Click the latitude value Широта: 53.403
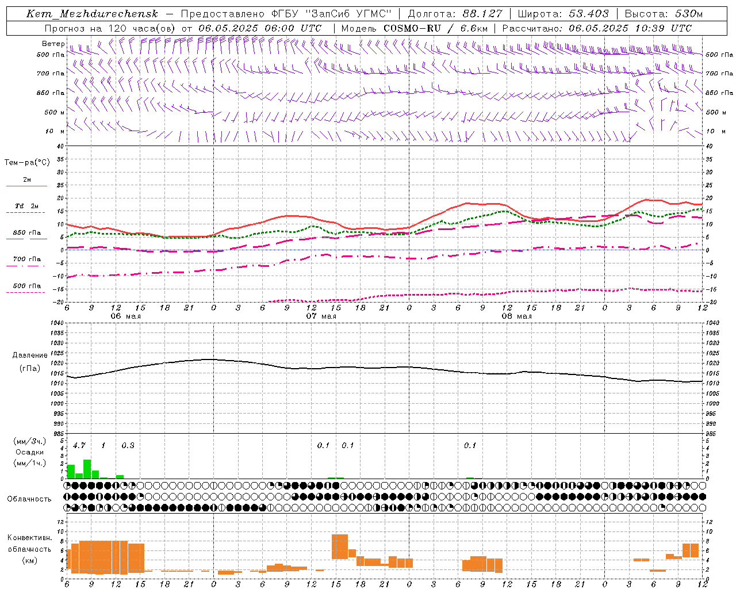Viewport: 736px width, 589px height. pyautogui.click(x=563, y=14)
